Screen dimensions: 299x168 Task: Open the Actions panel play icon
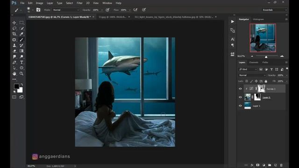click(x=233, y=22)
